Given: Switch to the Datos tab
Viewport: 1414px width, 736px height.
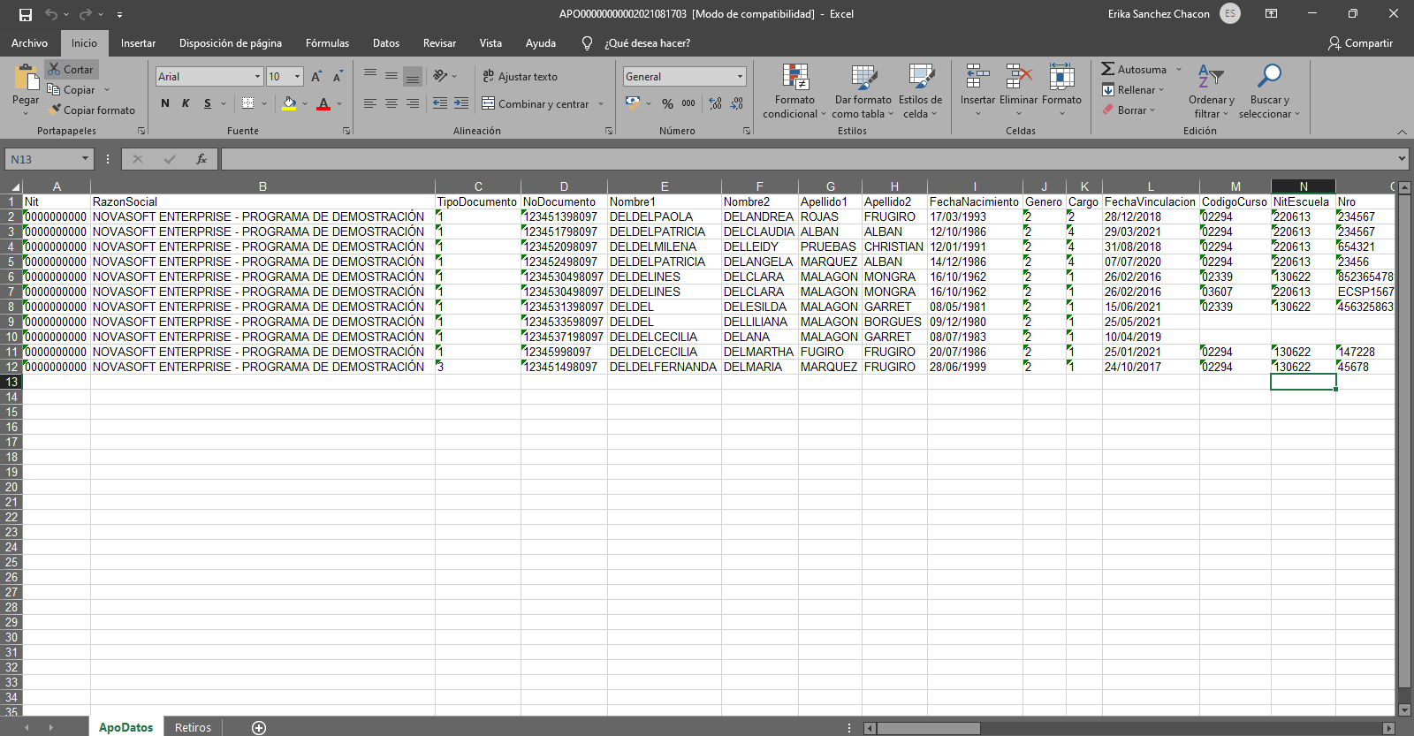Looking at the screenshot, I should pyautogui.click(x=386, y=43).
